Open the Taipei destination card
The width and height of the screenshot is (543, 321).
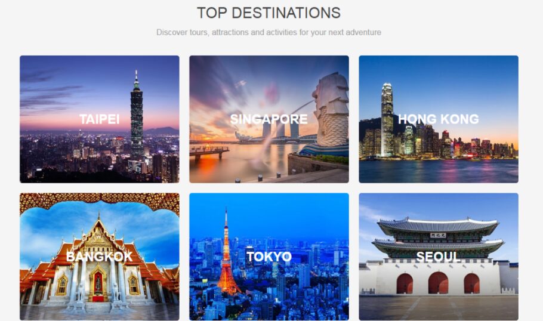pos(100,119)
